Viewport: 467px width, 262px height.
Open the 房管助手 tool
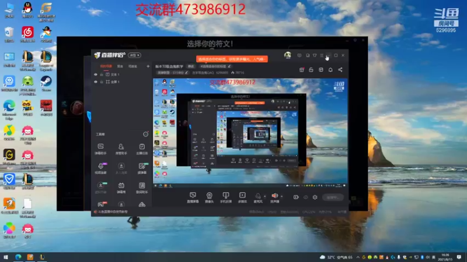click(x=121, y=149)
